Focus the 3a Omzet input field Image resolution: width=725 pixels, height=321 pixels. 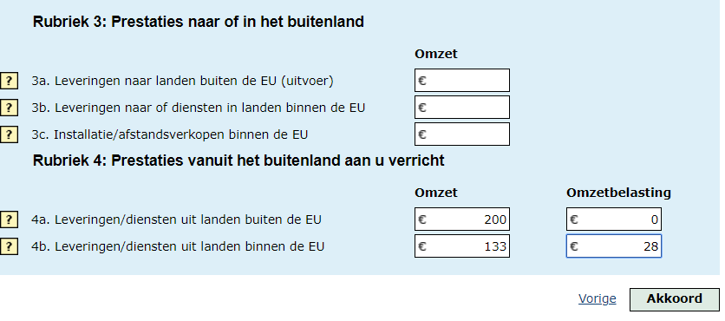(462, 81)
